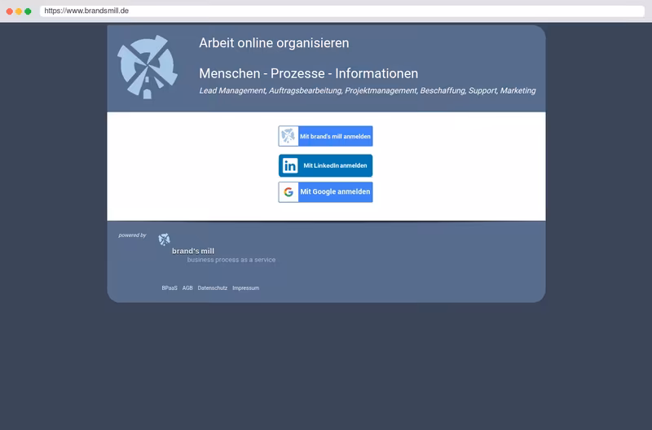
Task: Minimize the window with yellow button
Action: click(x=19, y=11)
